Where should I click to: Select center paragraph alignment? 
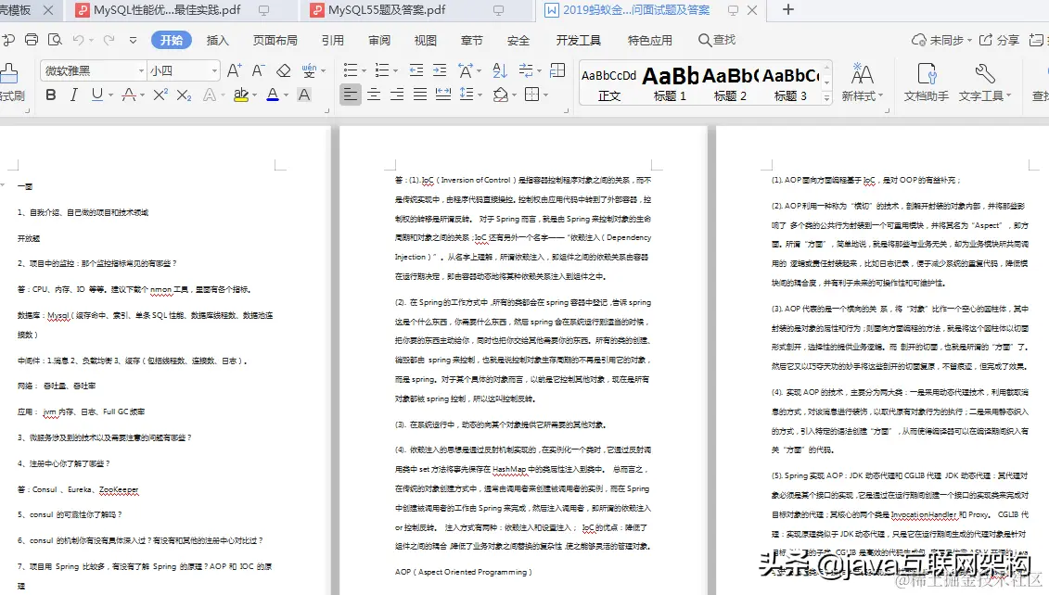pyautogui.click(x=375, y=95)
